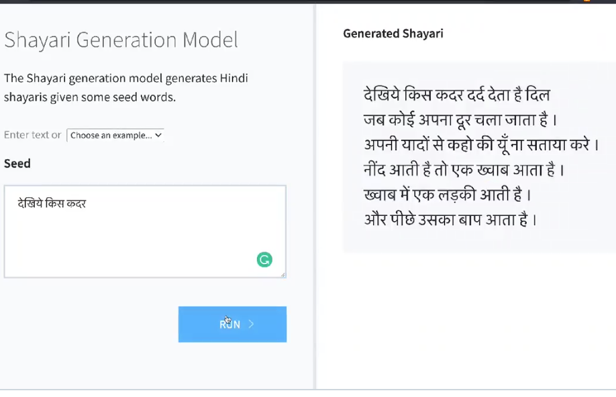
Task: Click the RUN button
Action: (232, 325)
